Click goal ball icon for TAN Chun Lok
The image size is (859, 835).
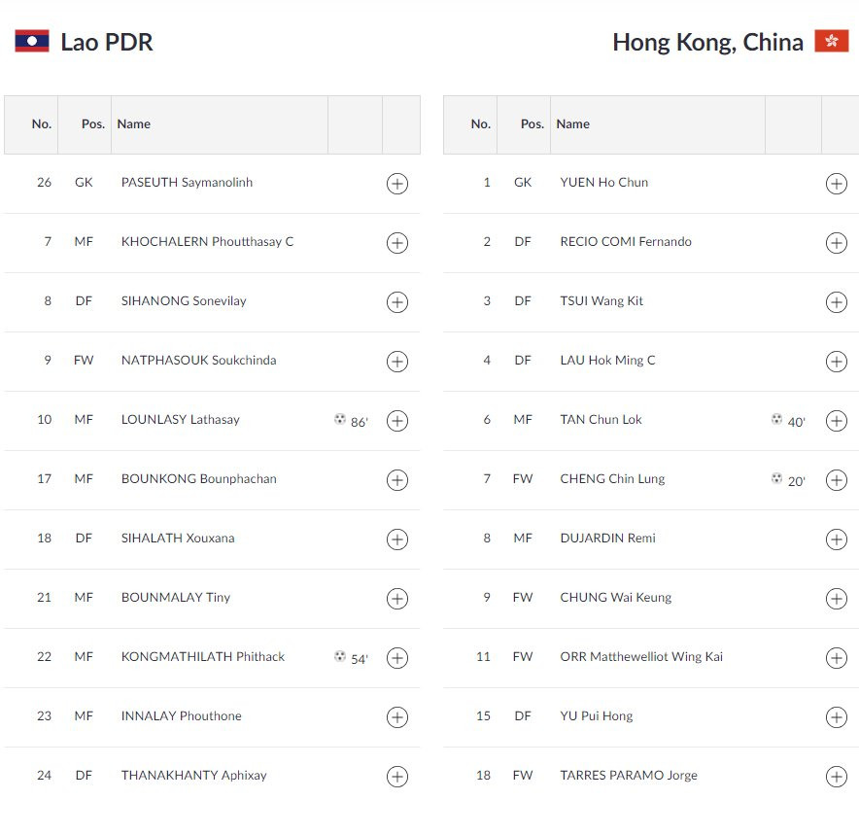(x=776, y=420)
